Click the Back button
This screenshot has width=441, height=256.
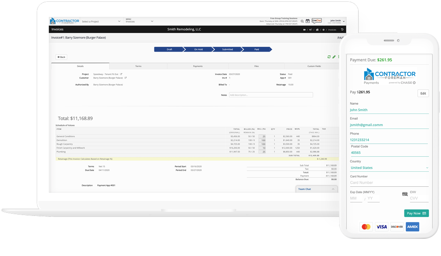tap(61, 57)
